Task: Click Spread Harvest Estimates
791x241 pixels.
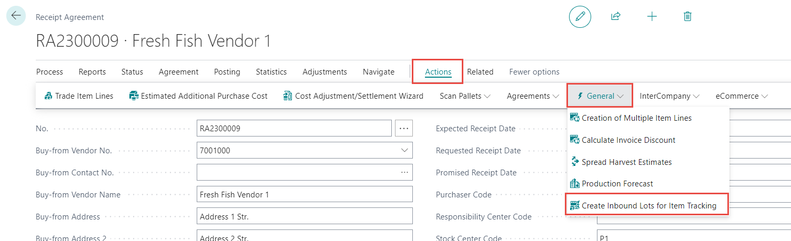Action: (626, 162)
